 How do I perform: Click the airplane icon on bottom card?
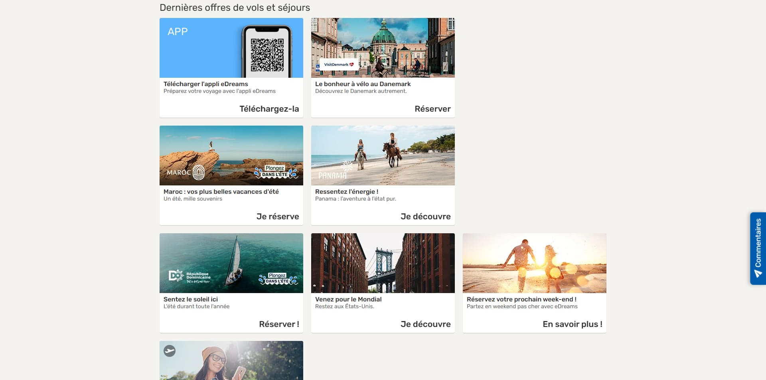pos(170,351)
